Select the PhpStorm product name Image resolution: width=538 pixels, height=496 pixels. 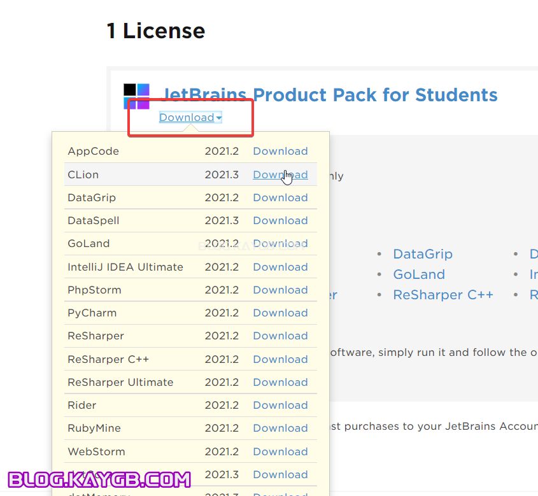click(x=94, y=290)
